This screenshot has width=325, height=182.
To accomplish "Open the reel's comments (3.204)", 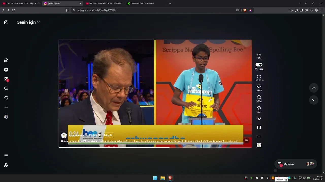I will (259, 97).
